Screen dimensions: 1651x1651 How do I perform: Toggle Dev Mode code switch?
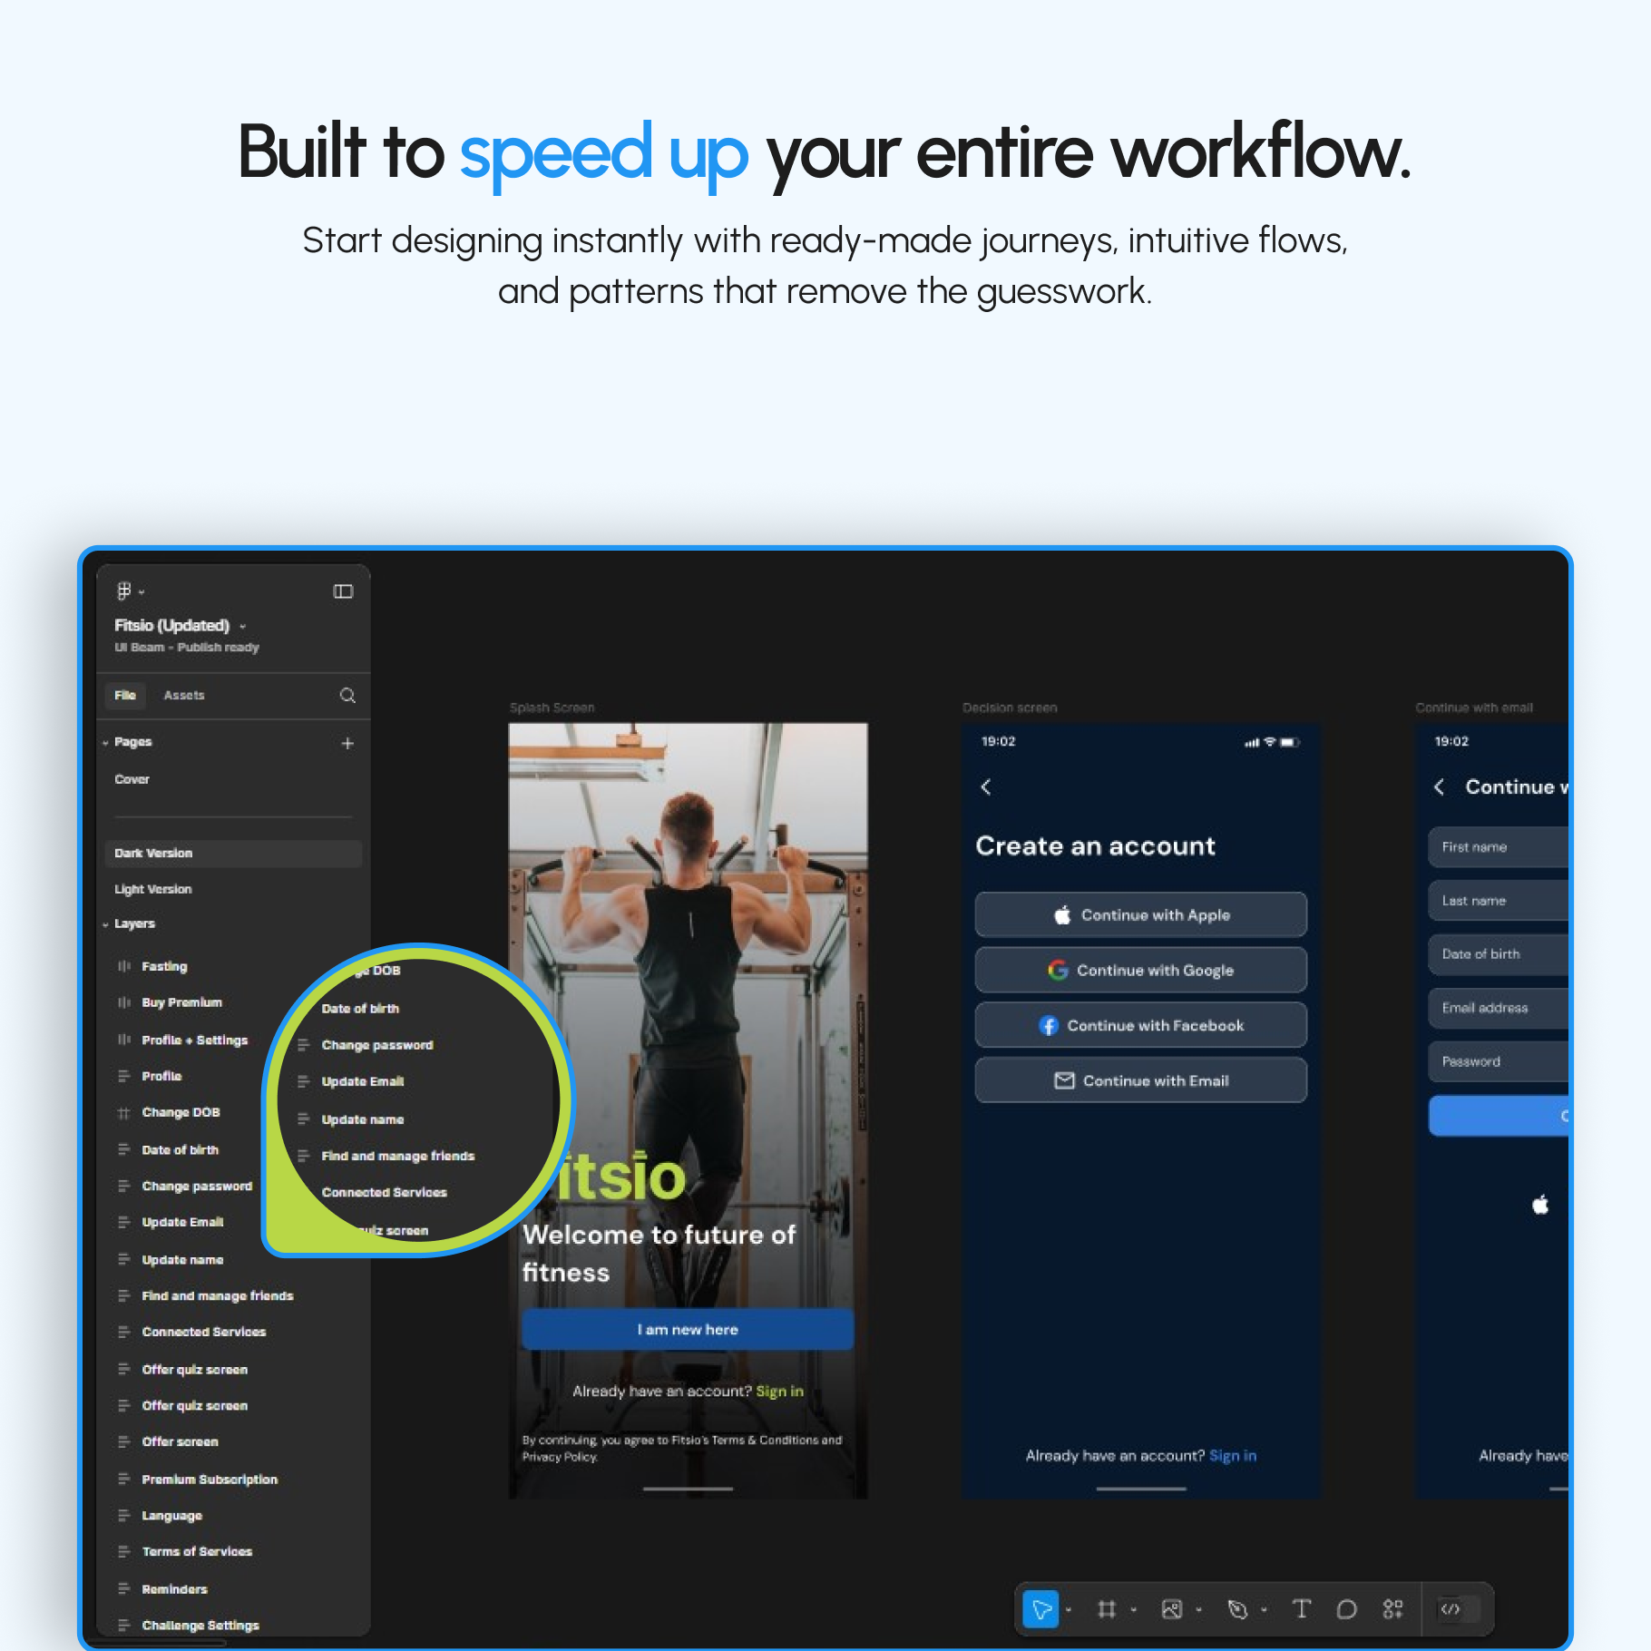tap(1458, 1609)
